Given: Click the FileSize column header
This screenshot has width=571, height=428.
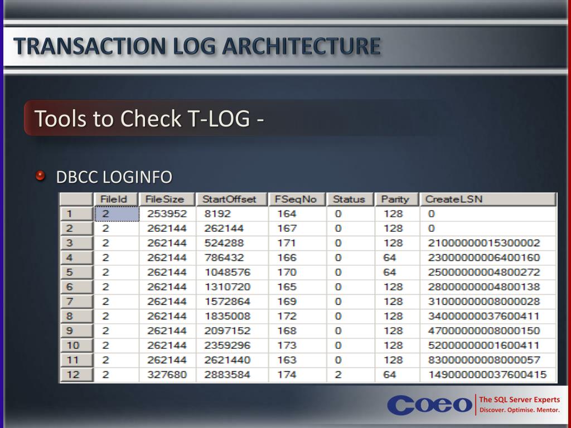Looking at the screenshot, I should point(167,199).
